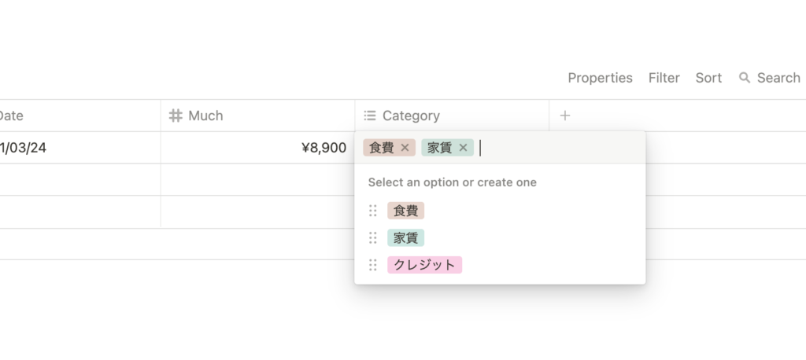Open the Properties menu
The image size is (806, 360).
pyautogui.click(x=600, y=78)
